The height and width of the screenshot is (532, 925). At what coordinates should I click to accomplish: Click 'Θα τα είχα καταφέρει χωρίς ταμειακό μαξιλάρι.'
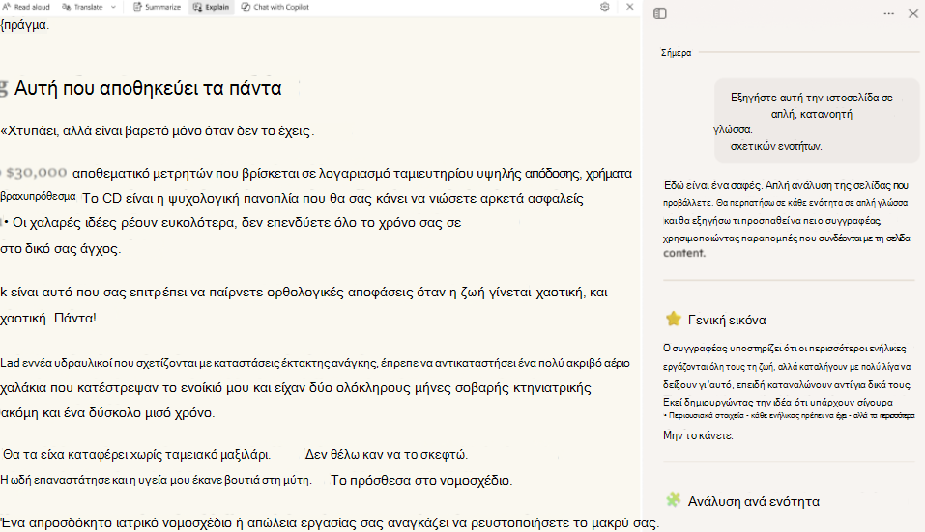click(137, 454)
